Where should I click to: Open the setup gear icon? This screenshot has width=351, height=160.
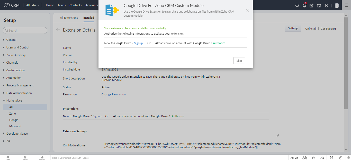pyautogui.click(x=327, y=5)
